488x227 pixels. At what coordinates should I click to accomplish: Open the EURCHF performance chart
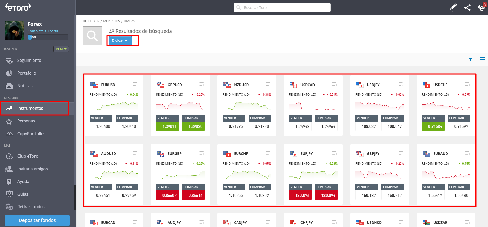[x=247, y=174]
